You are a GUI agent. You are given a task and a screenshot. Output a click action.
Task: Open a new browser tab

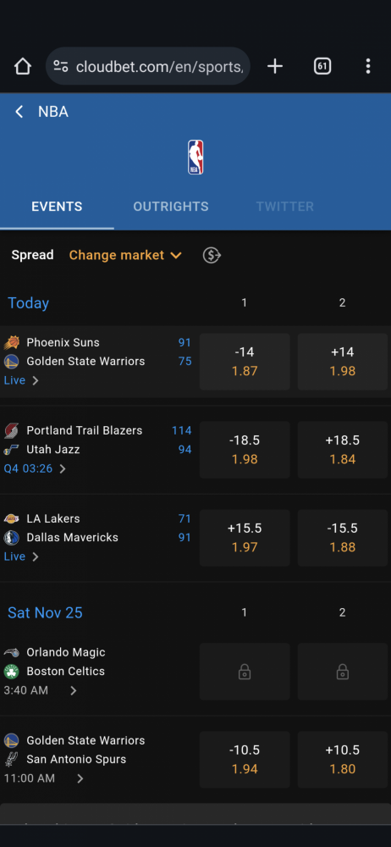pos(275,66)
